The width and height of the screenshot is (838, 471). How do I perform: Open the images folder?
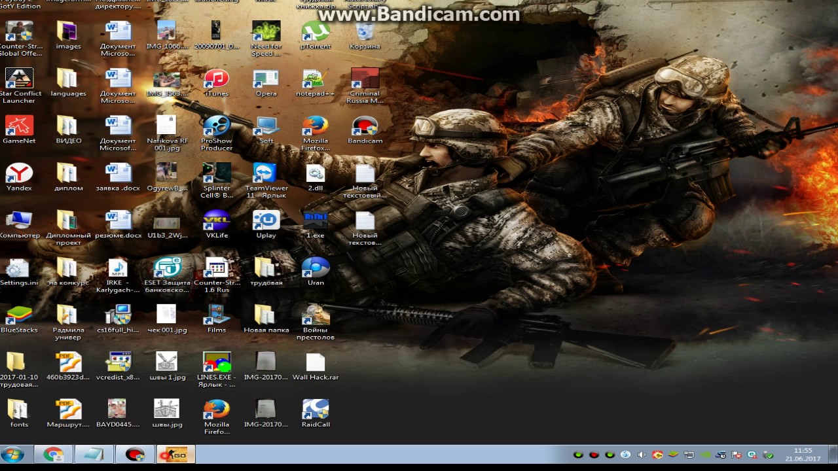click(68, 35)
